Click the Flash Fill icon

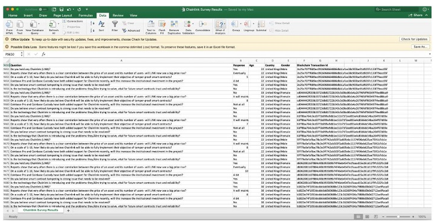pyautogui.click(x=162, y=24)
